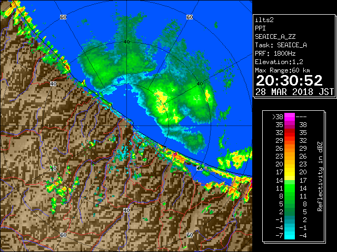Select the 'Elevation:1.2' text
This screenshot has width=337, height=252.
pyautogui.click(x=279, y=62)
